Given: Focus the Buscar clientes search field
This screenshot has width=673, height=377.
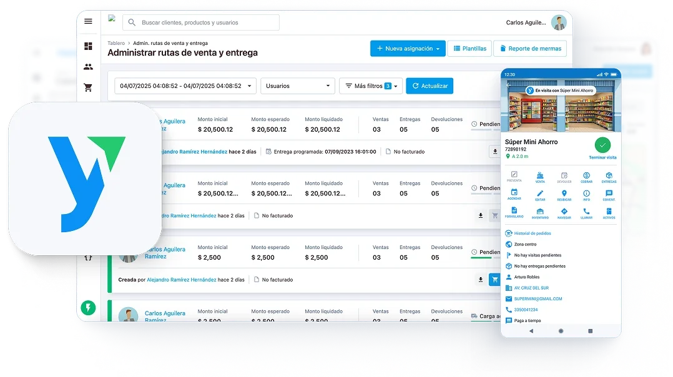Looking at the screenshot, I should [201, 22].
